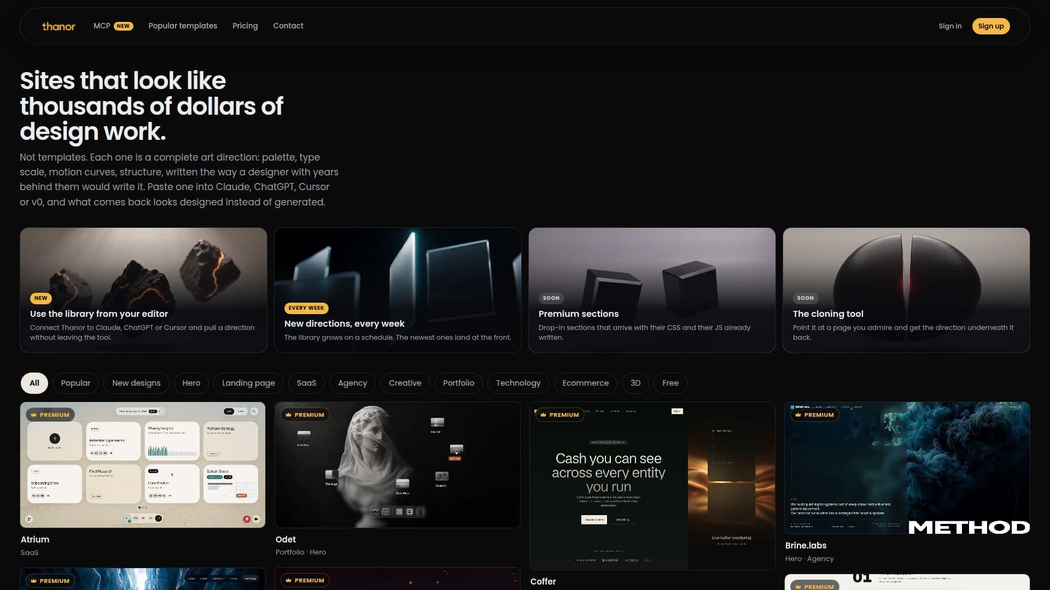Select the SaaS filter chip
The width and height of the screenshot is (1050, 590).
306,383
